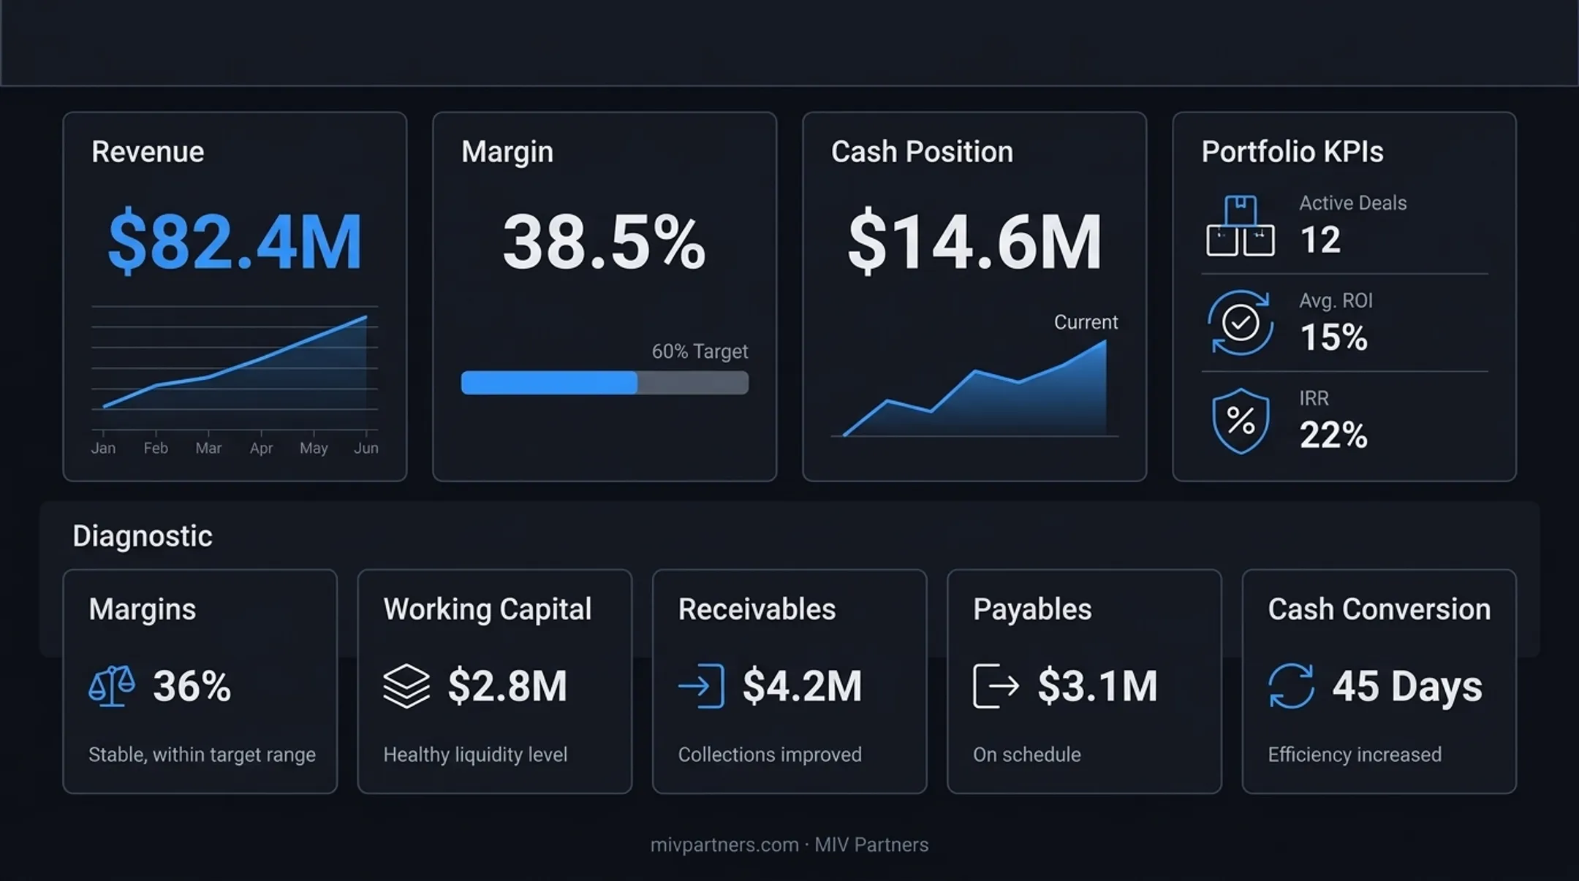This screenshot has height=881, width=1579.
Task: Click the Cash Position card title
Action: tap(922, 152)
